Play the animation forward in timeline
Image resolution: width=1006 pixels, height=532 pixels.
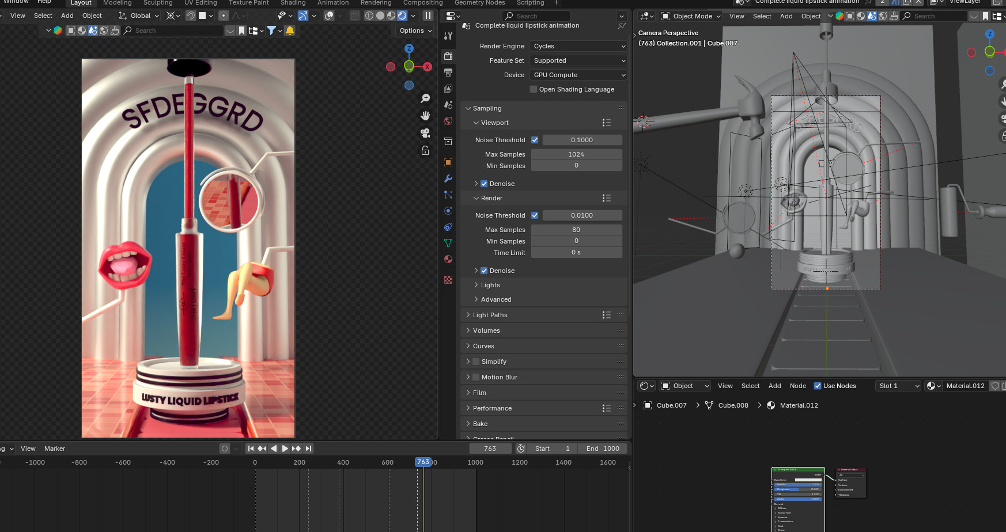coord(285,449)
